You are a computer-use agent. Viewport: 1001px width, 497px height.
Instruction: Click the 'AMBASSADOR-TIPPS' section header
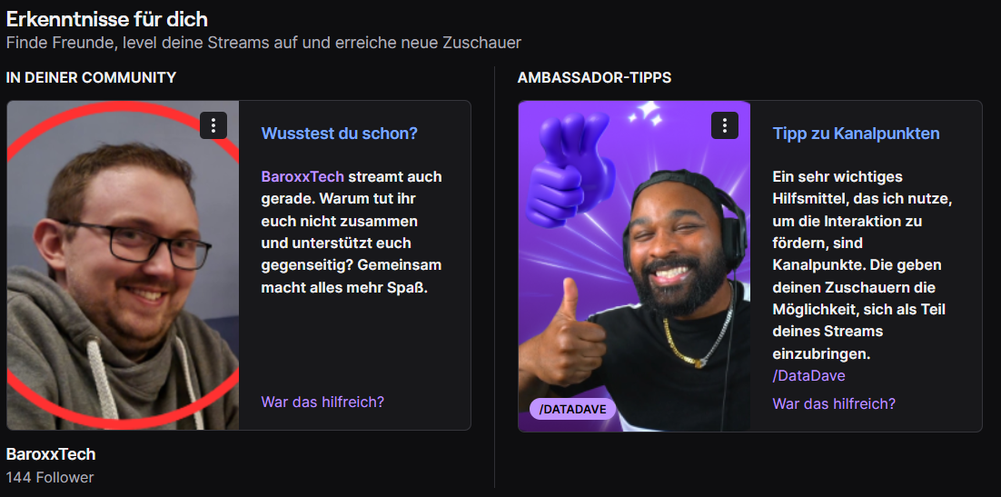594,78
